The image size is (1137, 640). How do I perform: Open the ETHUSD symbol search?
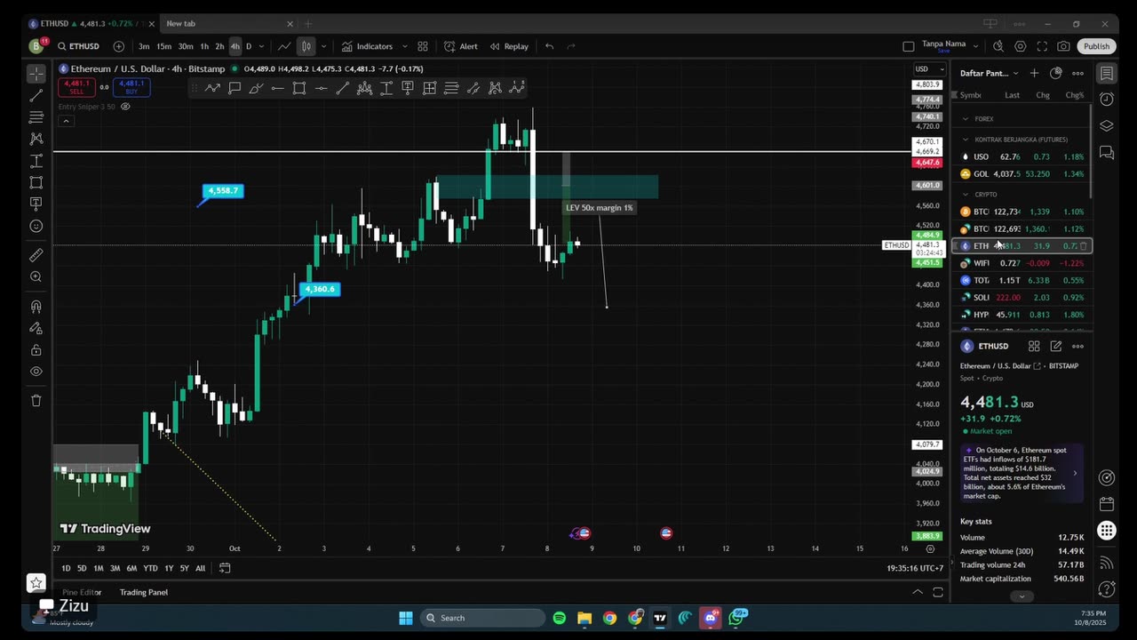pos(80,46)
